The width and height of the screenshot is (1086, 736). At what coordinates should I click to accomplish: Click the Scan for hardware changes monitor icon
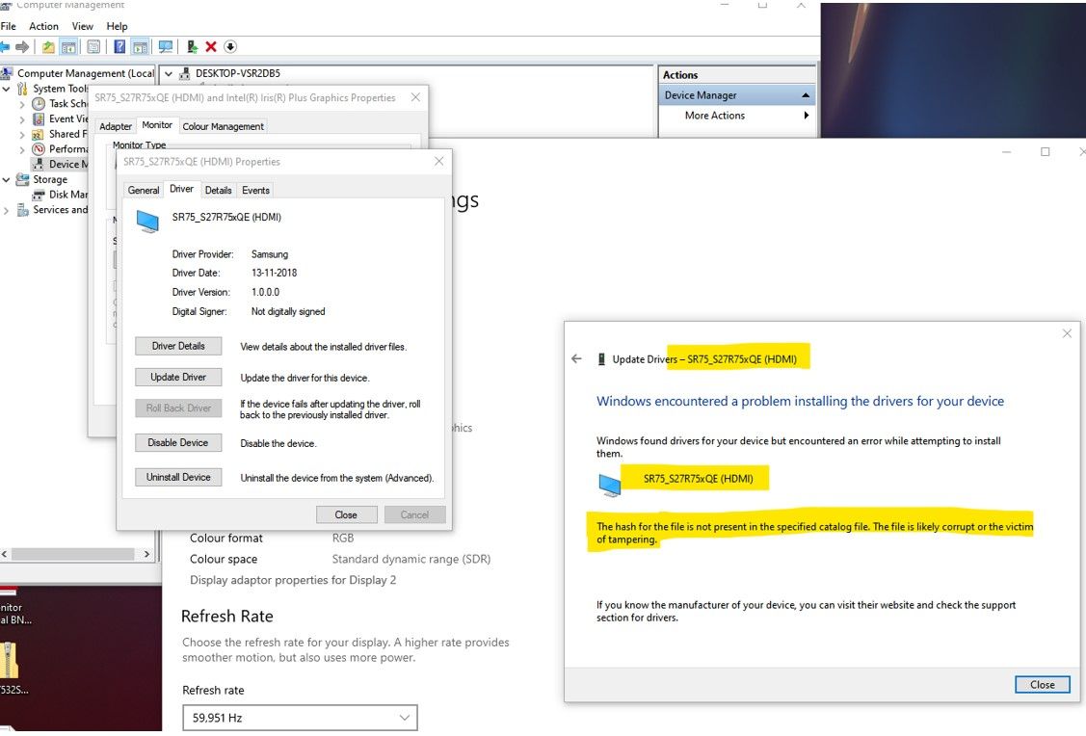165,46
